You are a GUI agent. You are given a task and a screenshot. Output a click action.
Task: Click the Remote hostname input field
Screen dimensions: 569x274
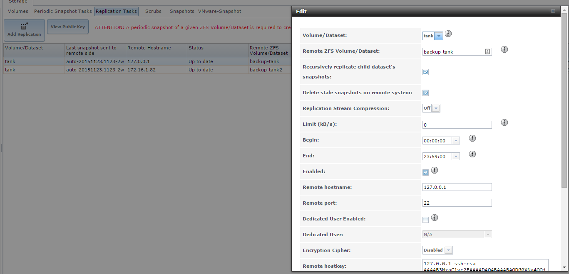(x=457, y=187)
